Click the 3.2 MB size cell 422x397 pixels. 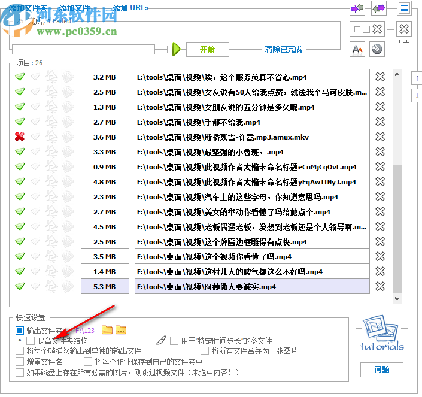pos(105,77)
